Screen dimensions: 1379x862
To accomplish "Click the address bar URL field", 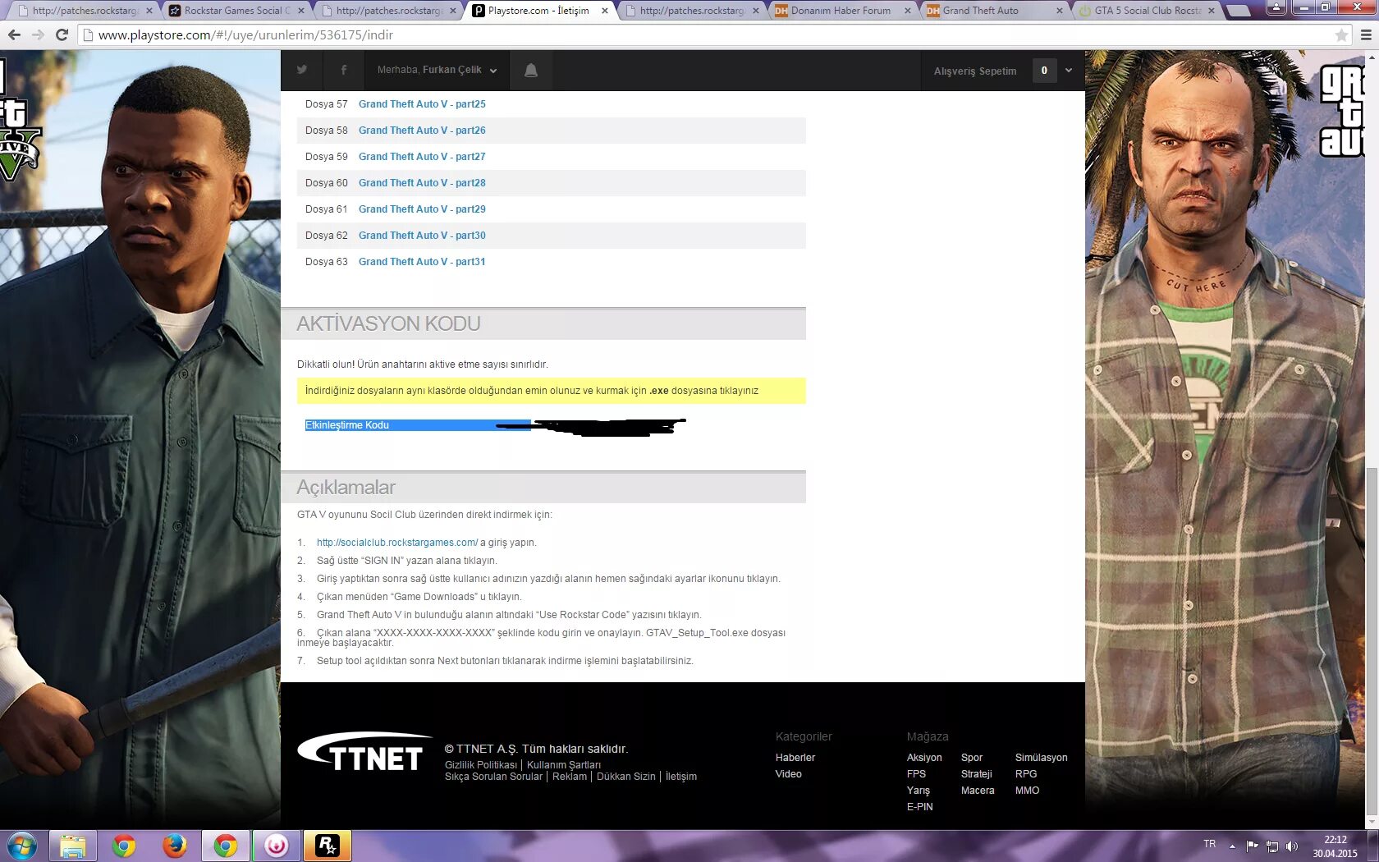I will tap(706, 35).
